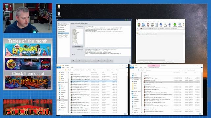Select second desktop file icon

click(59, 14)
